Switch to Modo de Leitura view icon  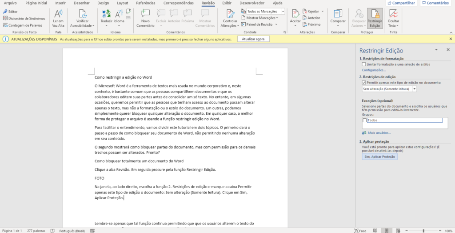375,231
